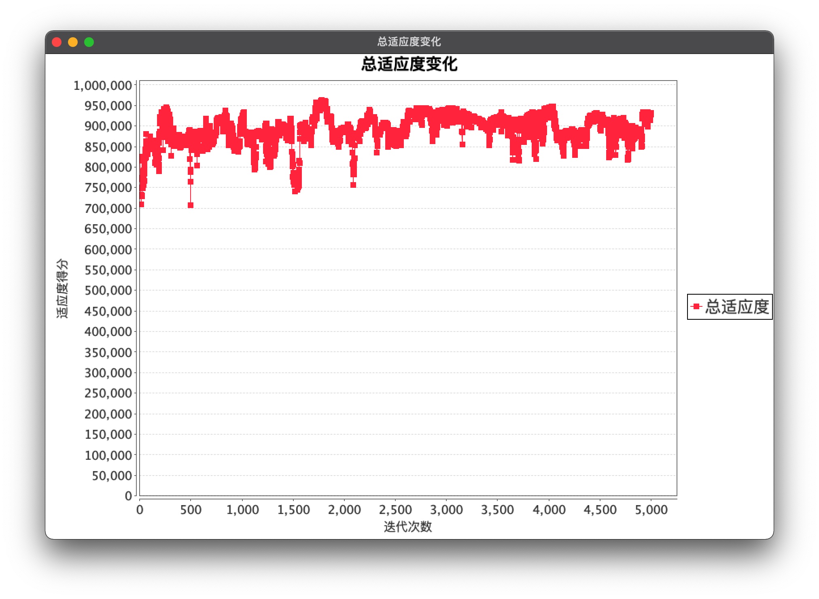Click the y-axis label 适应度得分
Screen dimensions: 819x599
(62, 289)
